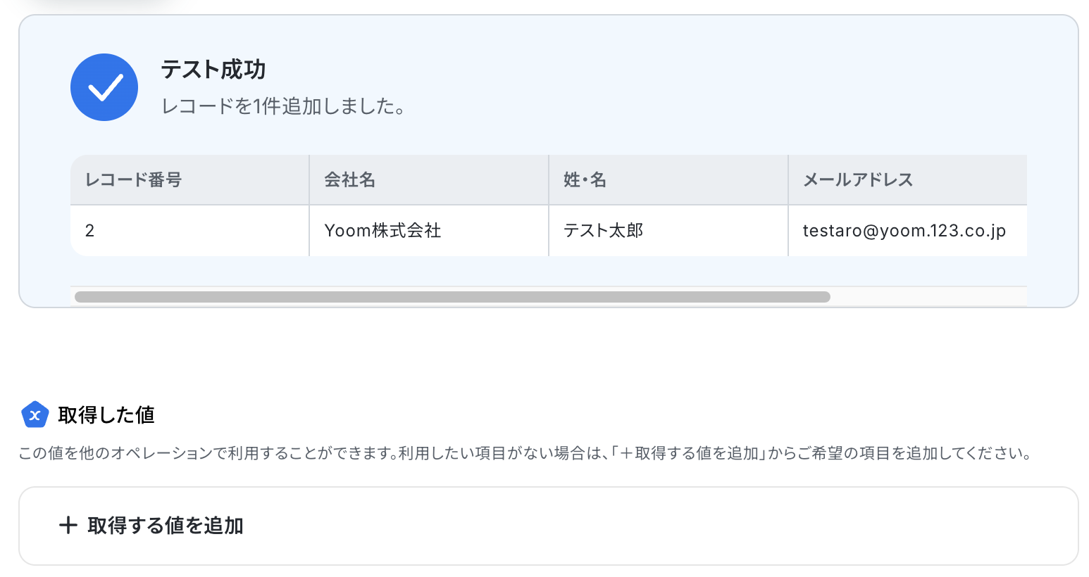This screenshot has height=577, width=1089.
Task: Click the blue checkmark success icon
Action: (104, 87)
